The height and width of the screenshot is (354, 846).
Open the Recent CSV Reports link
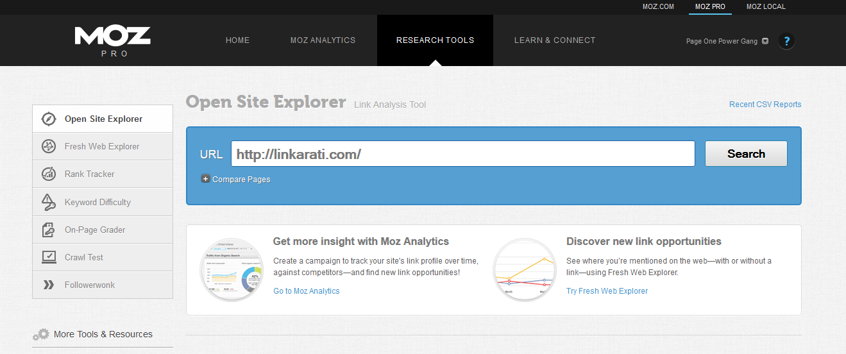765,105
